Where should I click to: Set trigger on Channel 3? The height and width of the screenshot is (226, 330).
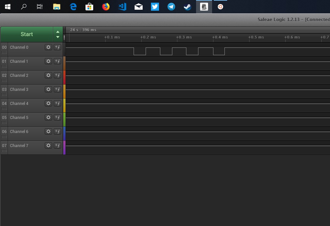57,89
